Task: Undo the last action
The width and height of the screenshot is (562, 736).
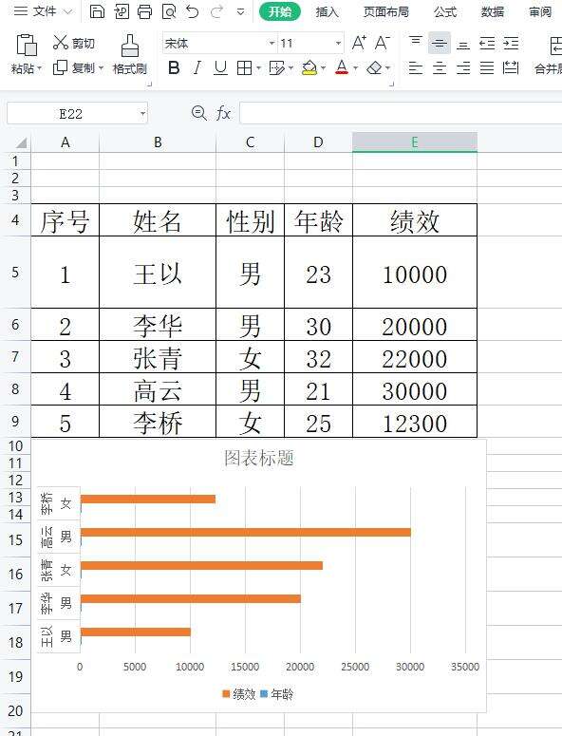Action: pos(193,11)
